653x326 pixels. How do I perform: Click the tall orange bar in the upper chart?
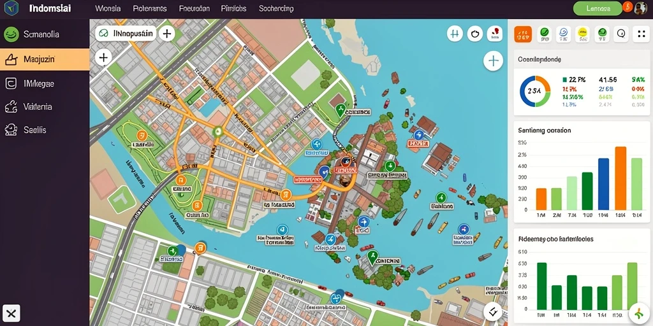tap(620, 178)
